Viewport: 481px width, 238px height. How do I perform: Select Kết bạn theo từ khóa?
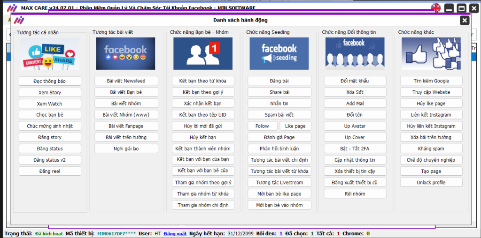203,81
